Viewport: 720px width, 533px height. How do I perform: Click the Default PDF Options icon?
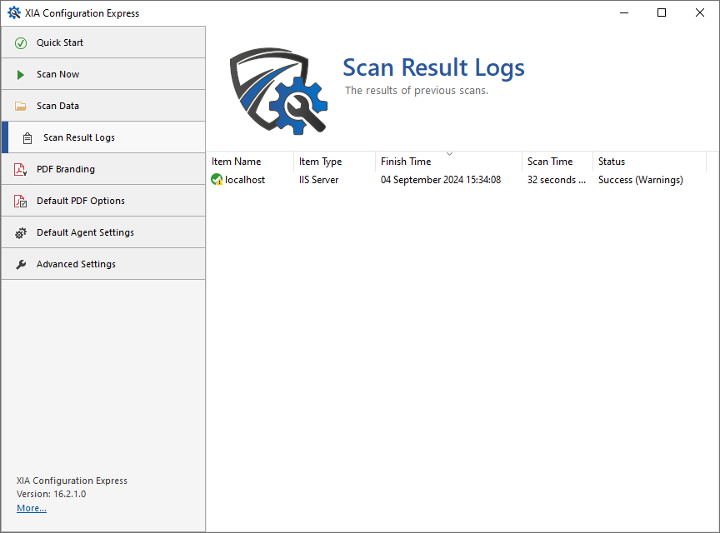20,201
